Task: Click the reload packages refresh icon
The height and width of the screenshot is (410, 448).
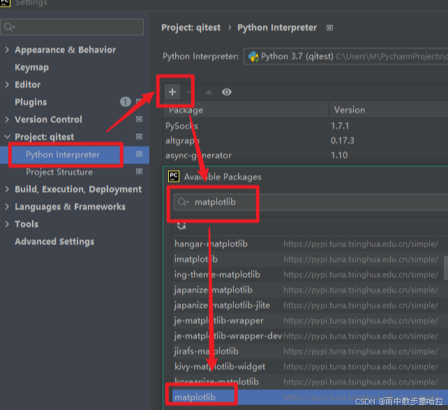Action: tap(181, 225)
